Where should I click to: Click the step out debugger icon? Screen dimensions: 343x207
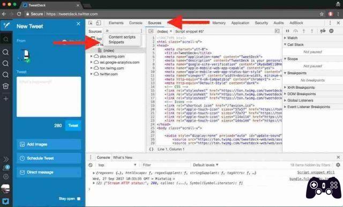(312, 31)
